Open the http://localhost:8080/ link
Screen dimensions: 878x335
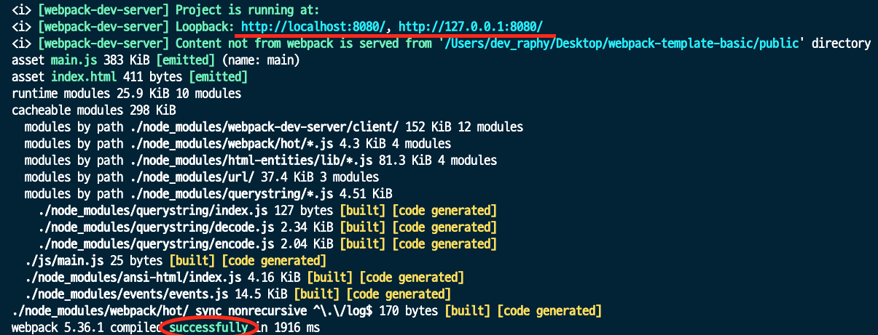click(313, 27)
